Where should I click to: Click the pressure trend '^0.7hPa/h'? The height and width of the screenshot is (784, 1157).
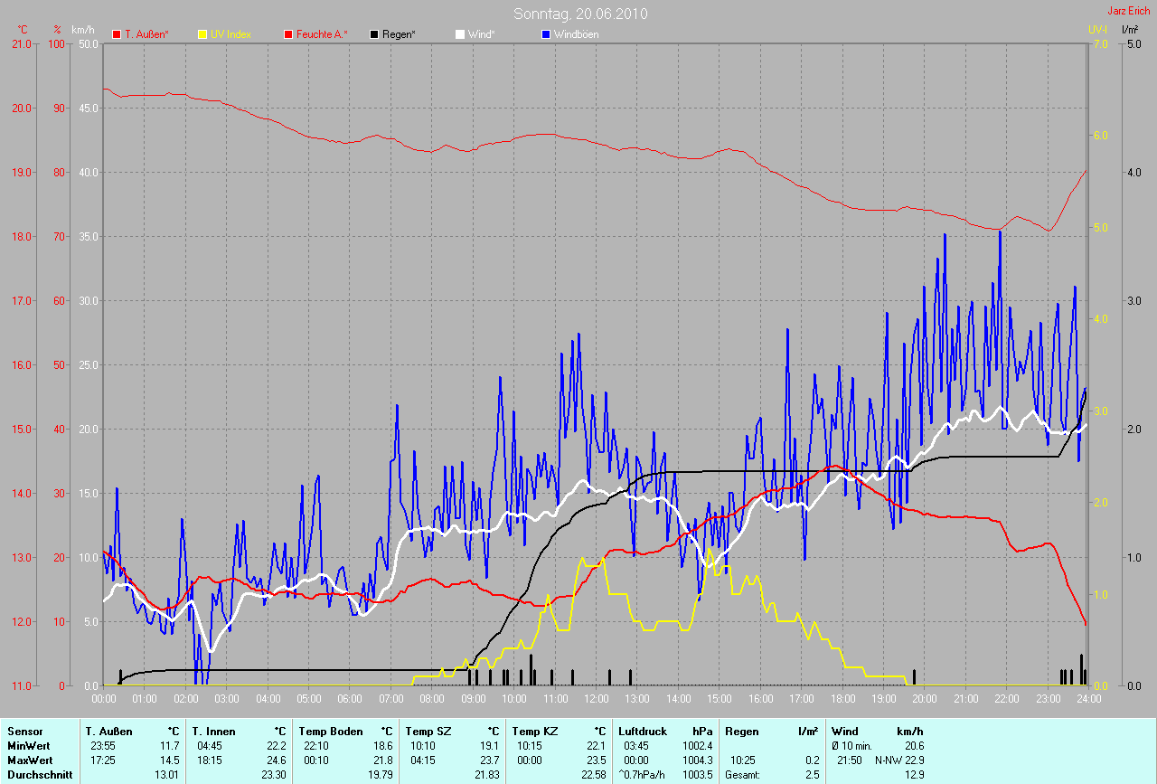[x=641, y=774]
